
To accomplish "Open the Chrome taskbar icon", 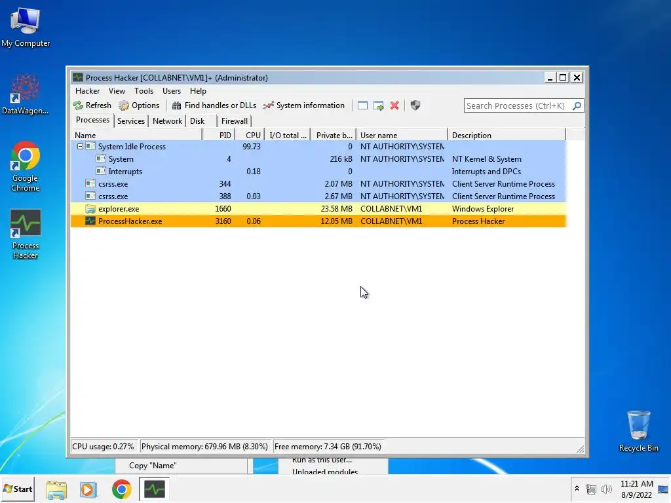I will point(121,489).
